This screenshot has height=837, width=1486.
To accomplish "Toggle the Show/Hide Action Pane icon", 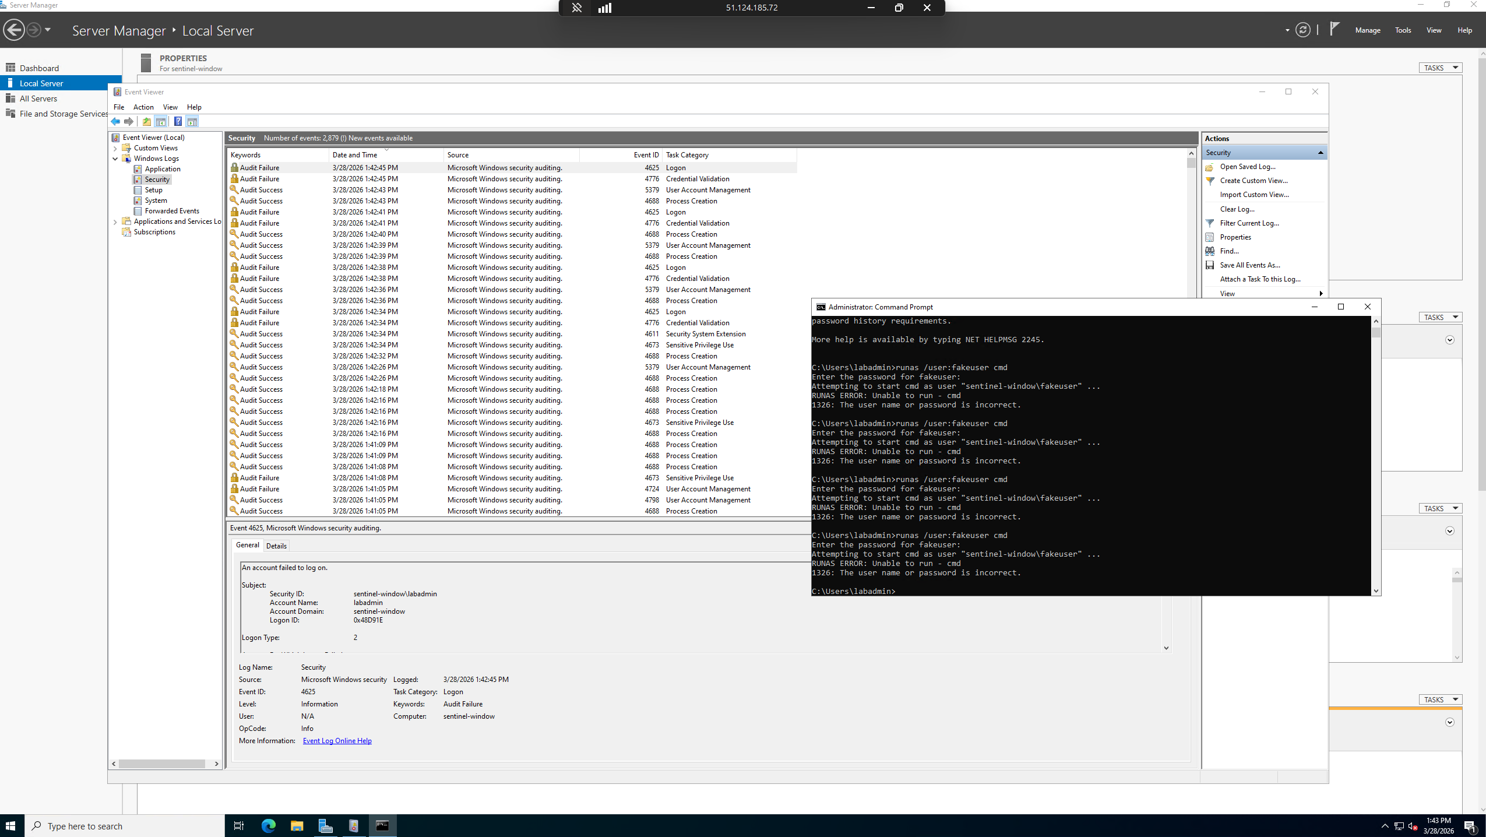I will 192,121.
